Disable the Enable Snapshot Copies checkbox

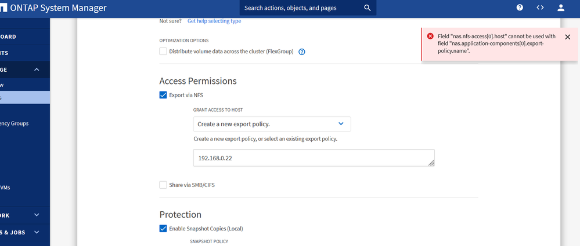[163, 228]
